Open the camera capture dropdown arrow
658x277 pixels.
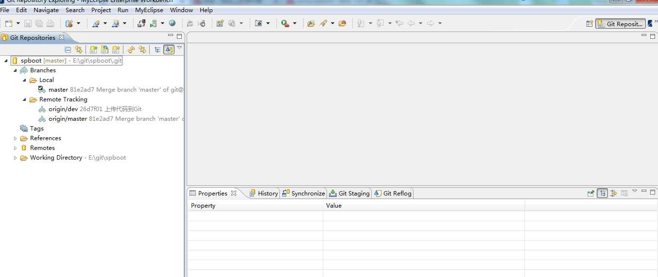coord(268,23)
